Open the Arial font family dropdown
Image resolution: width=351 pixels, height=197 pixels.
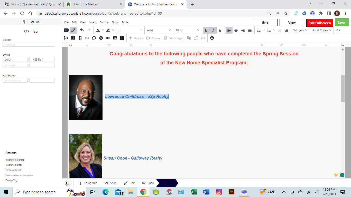click(x=159, y=30)
